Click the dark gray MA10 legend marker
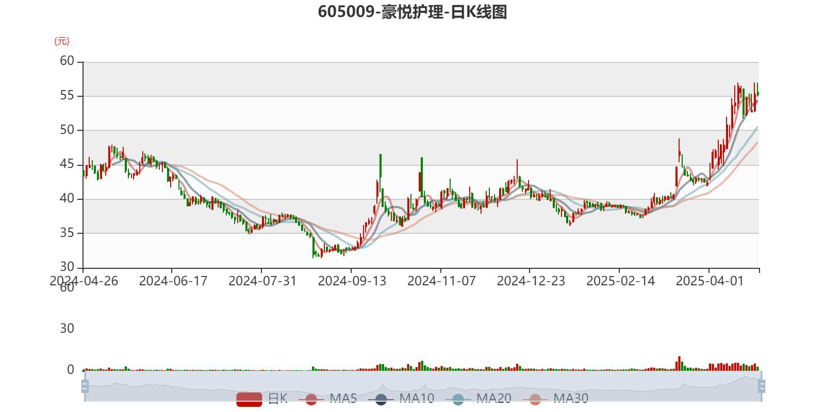Image resolution: width=825 pixels, height=412 pixels. tap(381, 399)
